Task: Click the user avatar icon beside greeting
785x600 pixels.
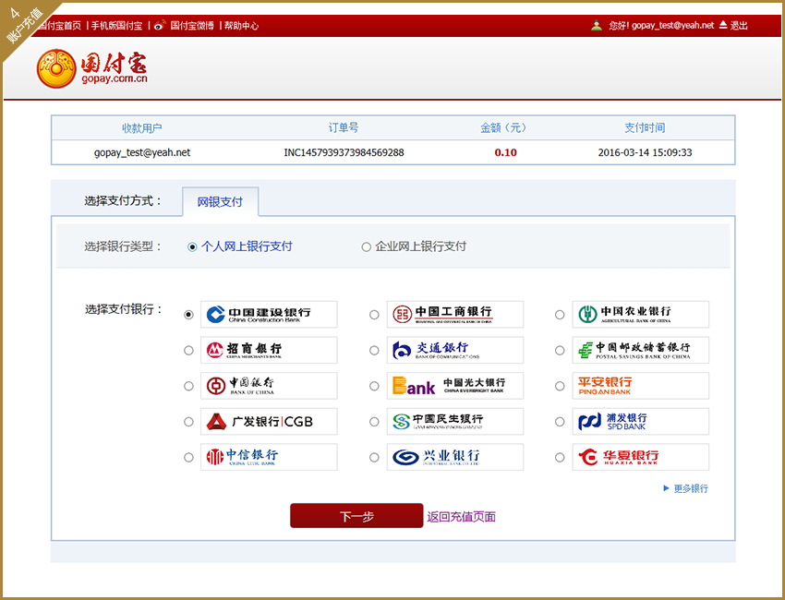Action: (597, 25)
